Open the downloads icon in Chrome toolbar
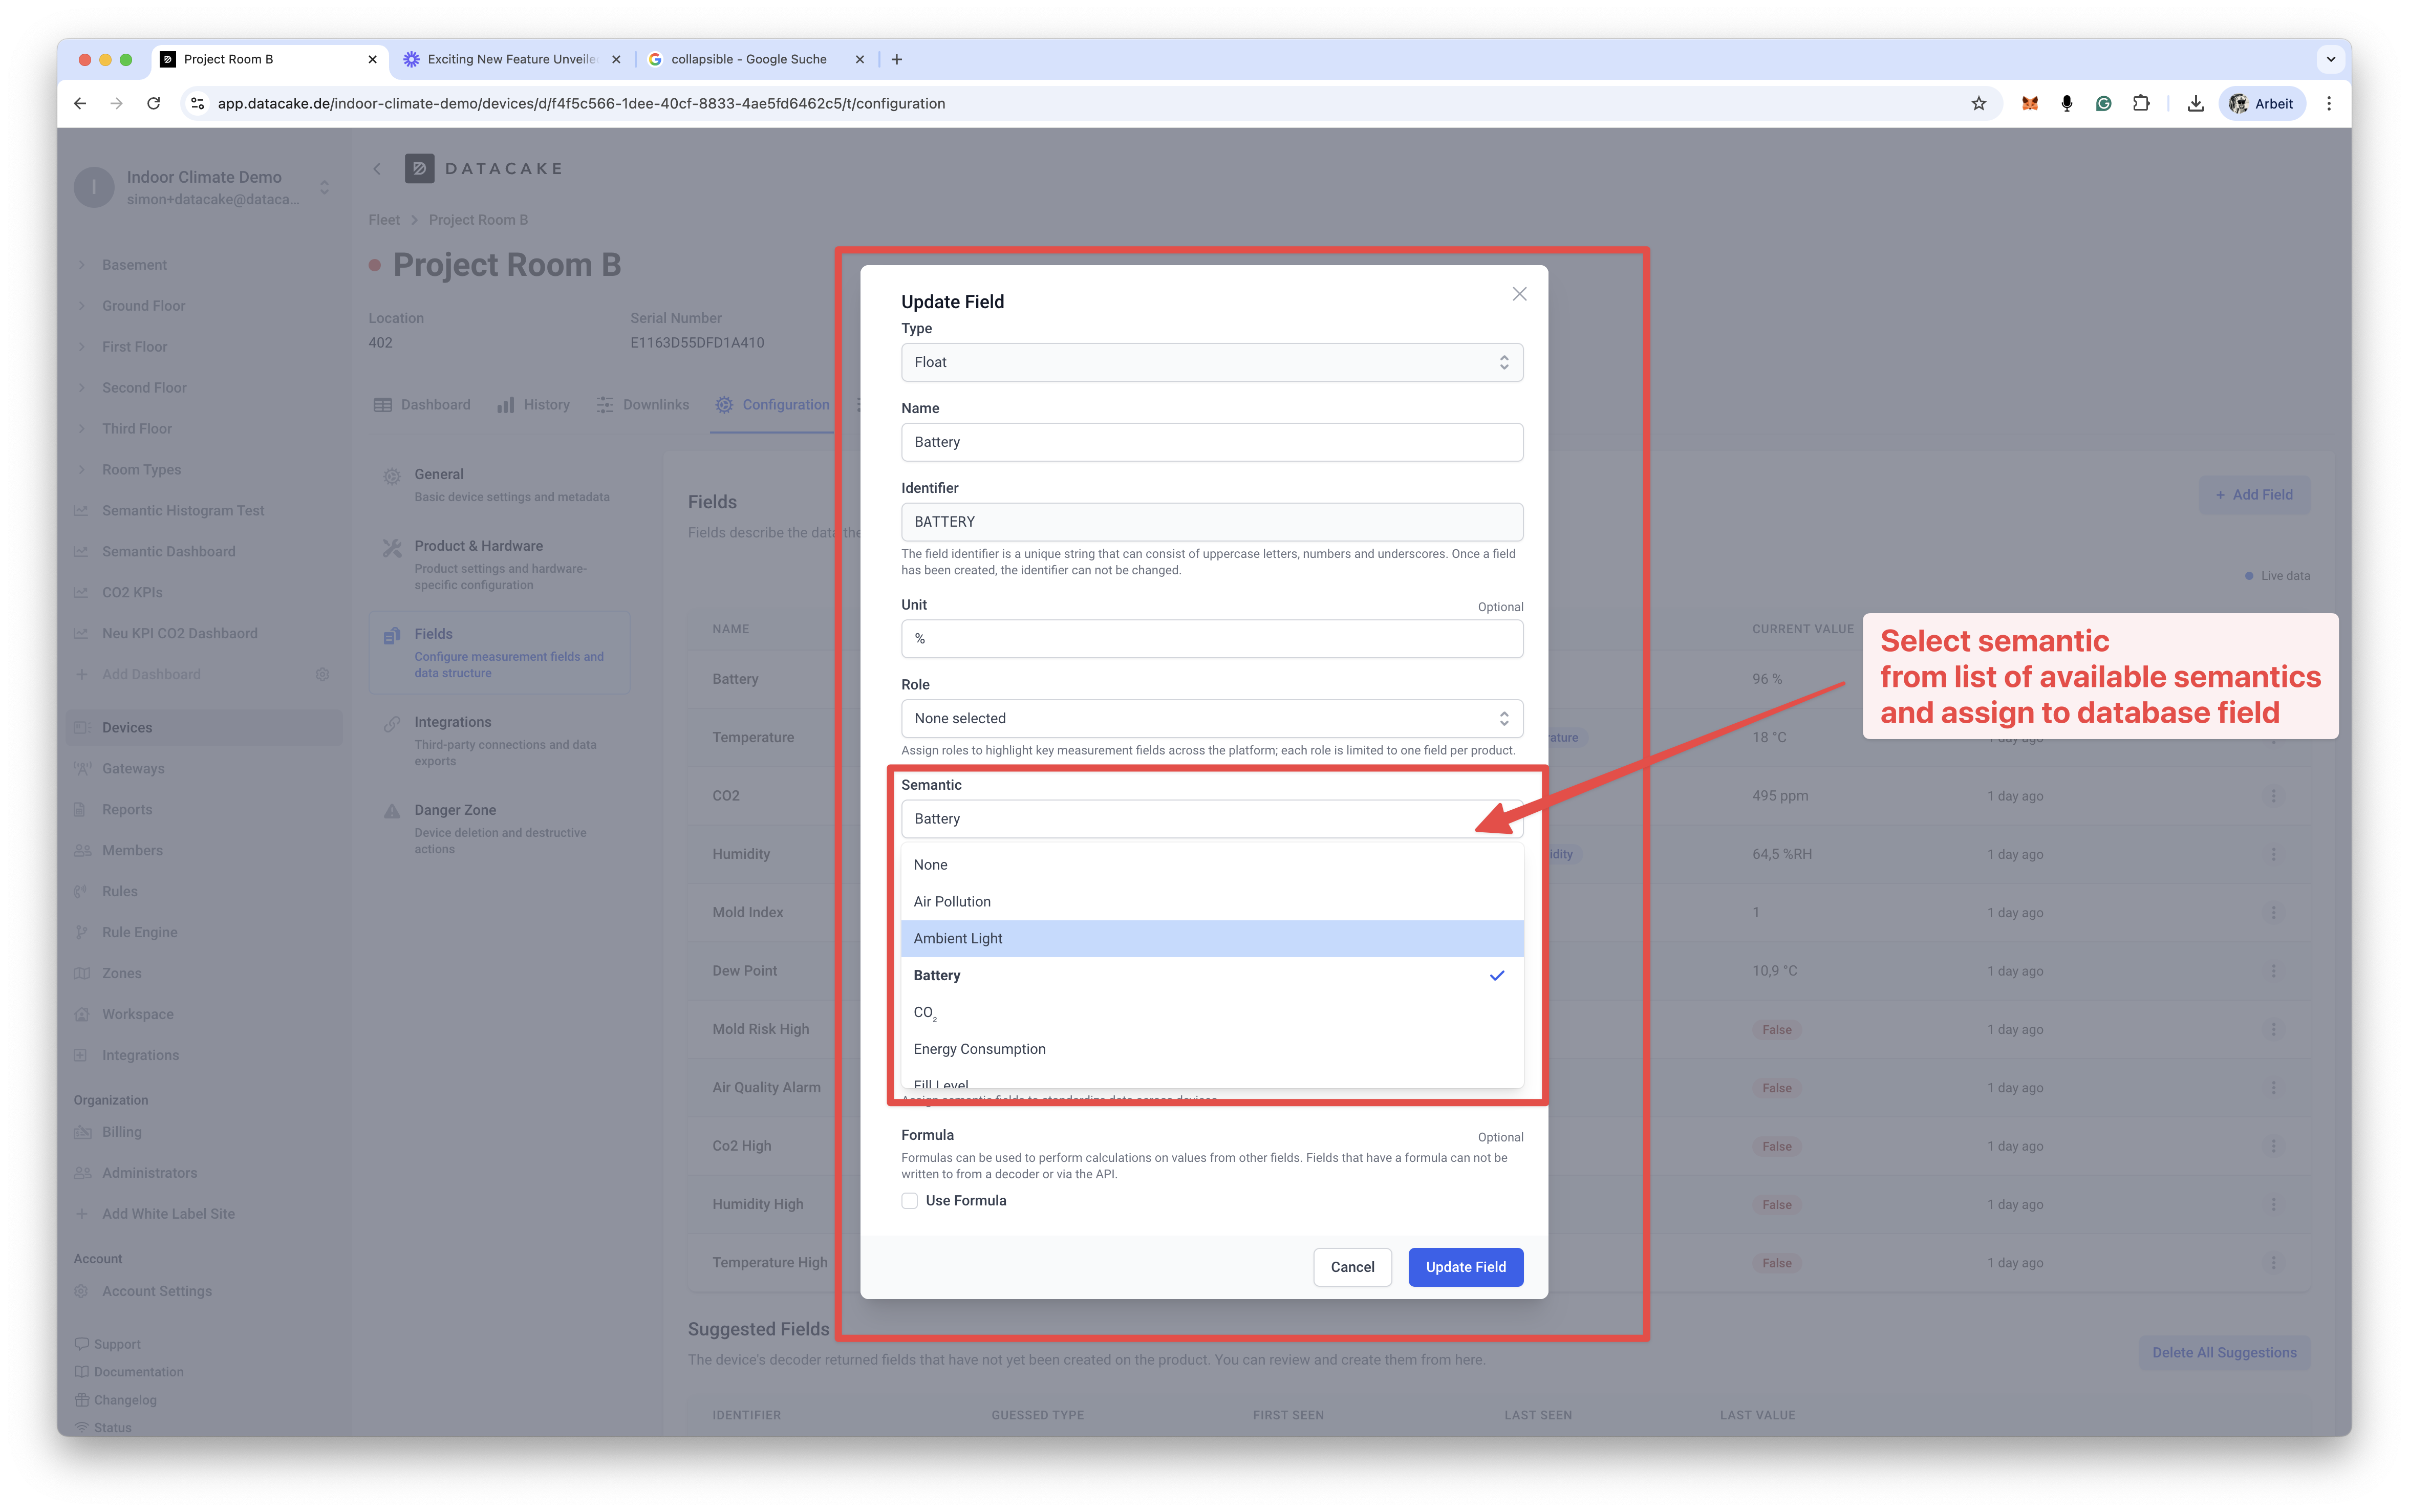The height and width of the screenshot is (1512, 2409). (2195, 103)
